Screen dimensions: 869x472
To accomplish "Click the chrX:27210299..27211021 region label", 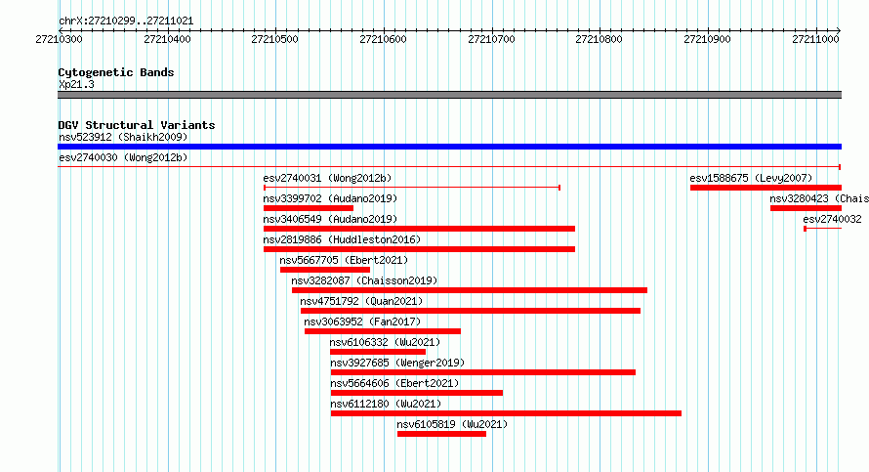I will click(x=126, y=21).
